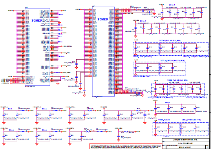212x149 pixels.
Task: Click the 3300mA current annotation
Action: (x=143, y=21)
